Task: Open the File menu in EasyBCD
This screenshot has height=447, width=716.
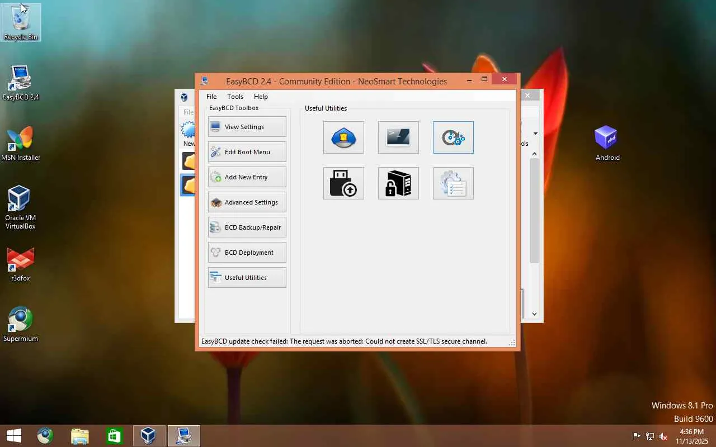Action: 211,97
